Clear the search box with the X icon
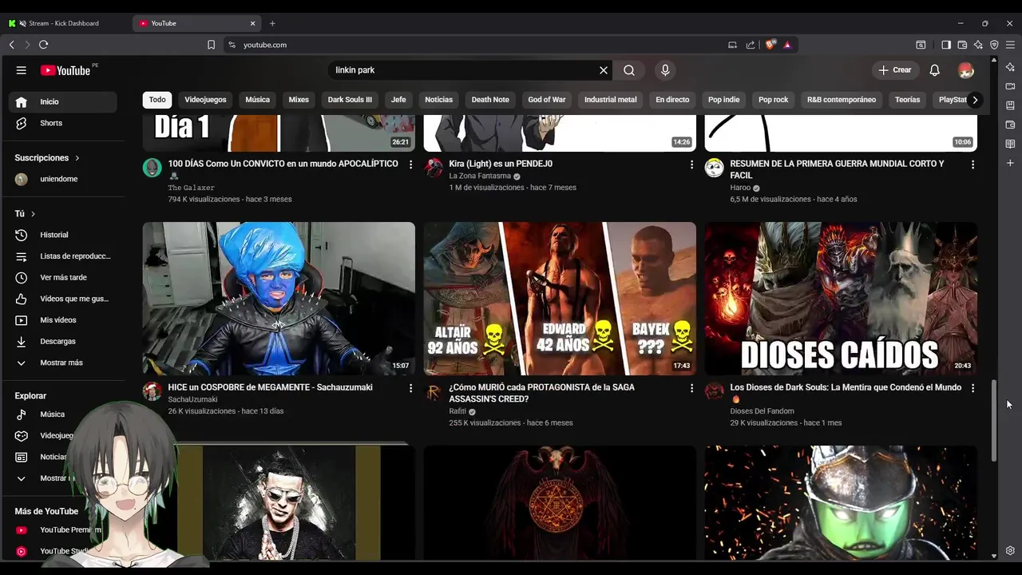Screen dimensions: 1022x575 click(604, 70)
